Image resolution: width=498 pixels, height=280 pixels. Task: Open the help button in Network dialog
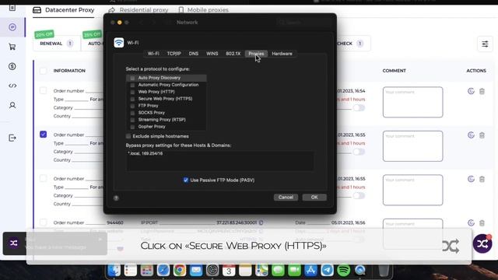tap(116, 198)
